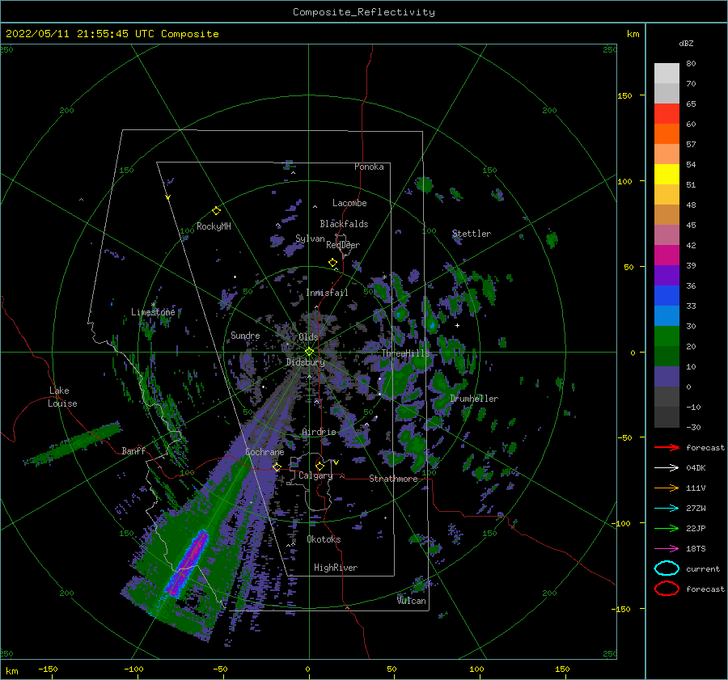This screenshot has height=680, width=728.
Task: Click the Innisfail town label
Action: pyautogui.click(x=327, y=293)
